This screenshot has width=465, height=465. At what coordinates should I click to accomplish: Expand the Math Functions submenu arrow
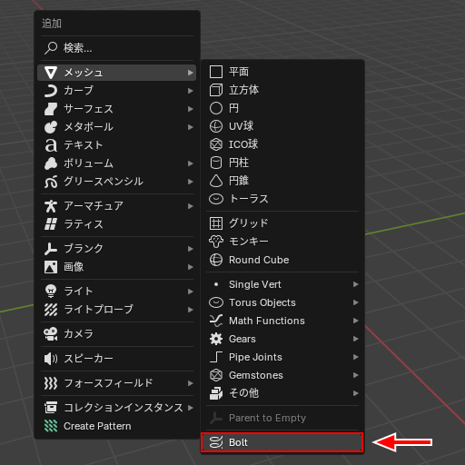click(356, 321)
